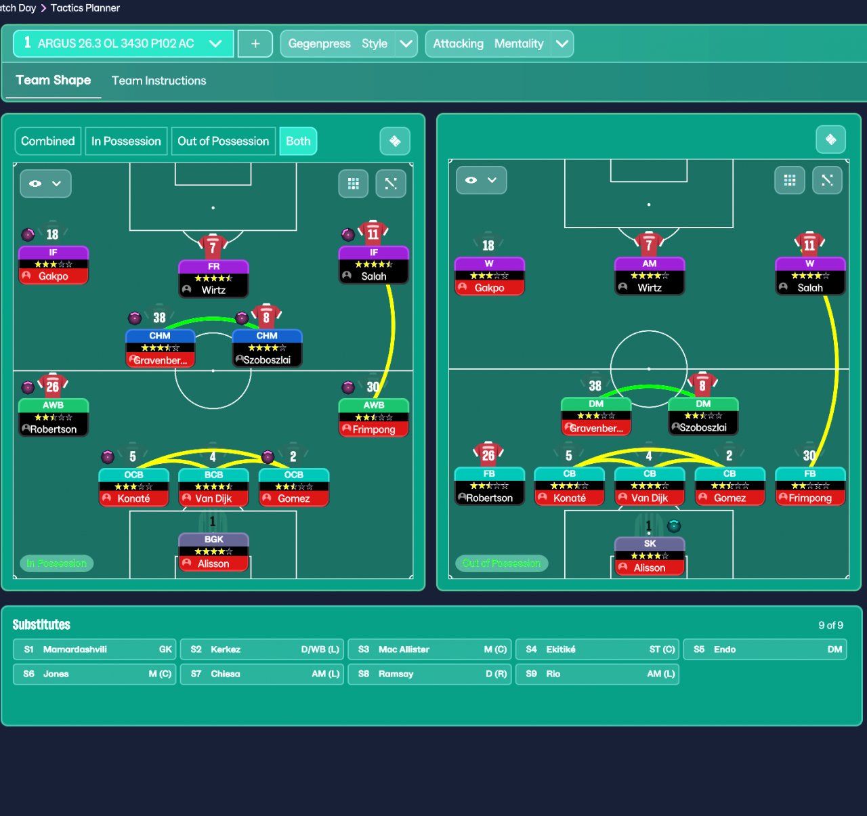Select Alisson's BGK role card

point(213,552)
